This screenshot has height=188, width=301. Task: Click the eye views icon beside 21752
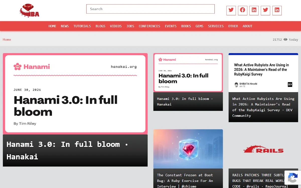click(x=285, y=39)
